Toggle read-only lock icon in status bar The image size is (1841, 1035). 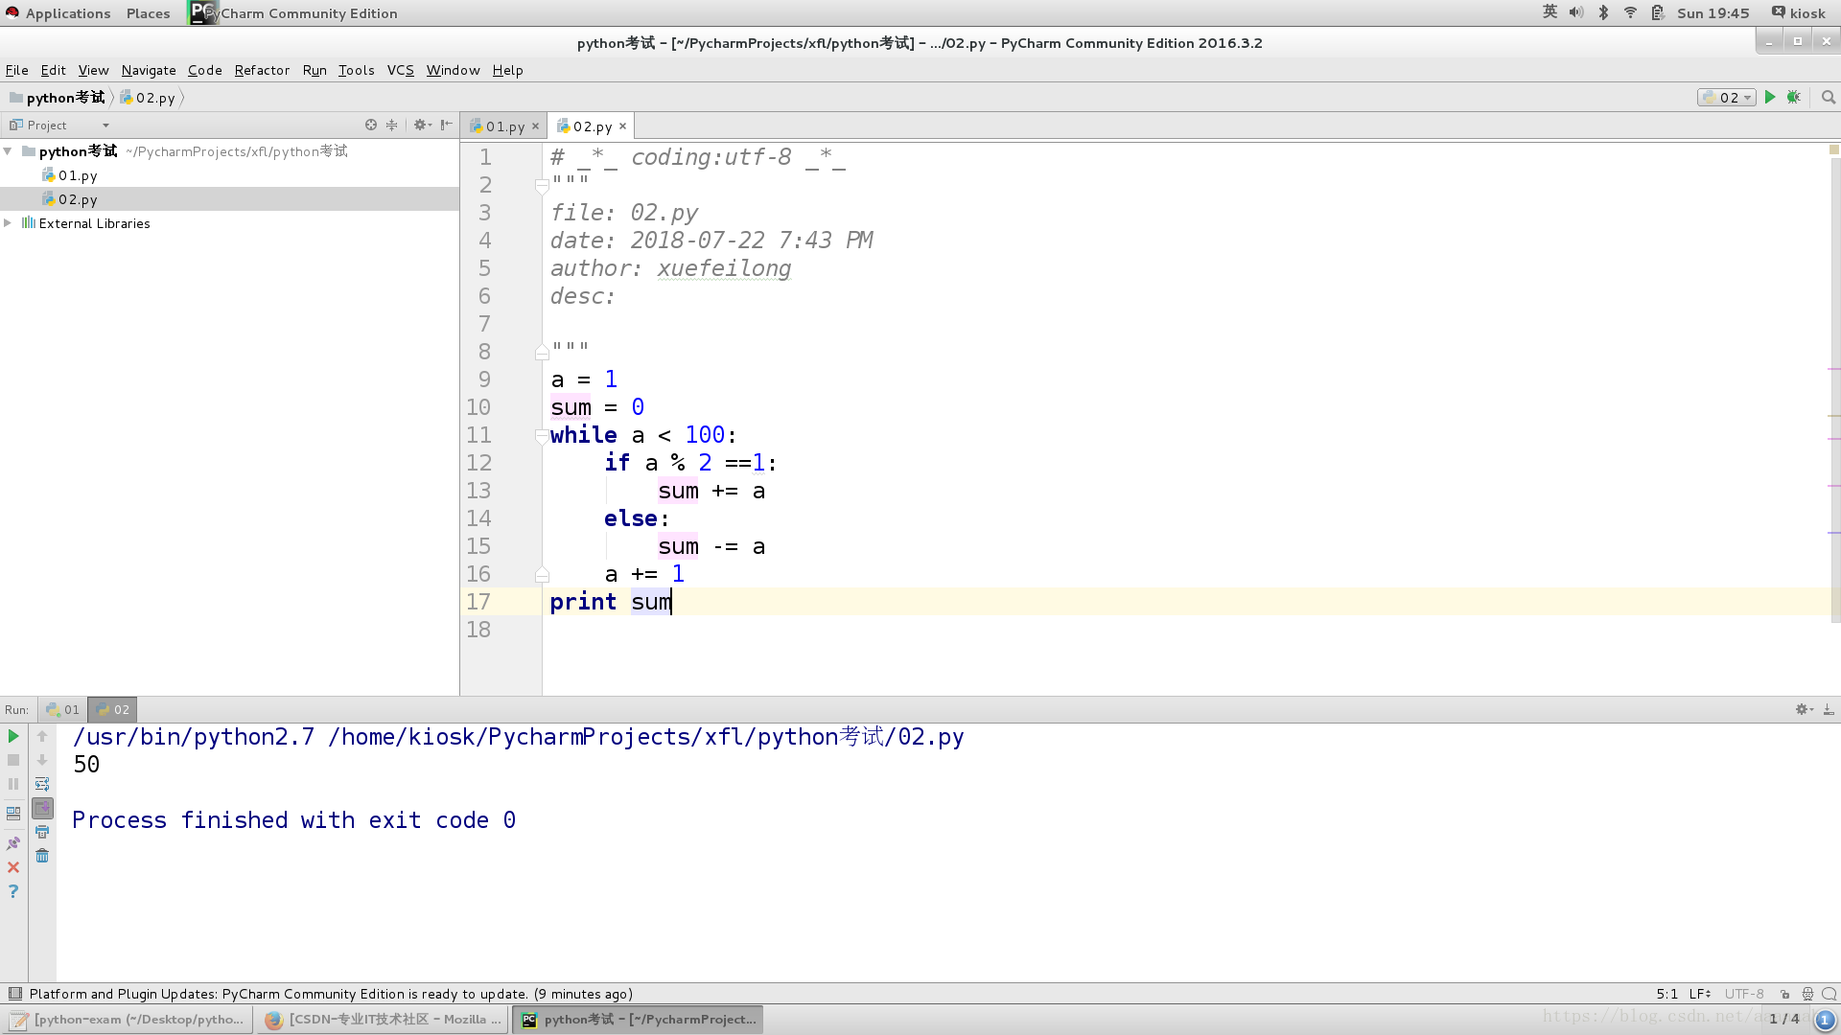point(1784,994)
